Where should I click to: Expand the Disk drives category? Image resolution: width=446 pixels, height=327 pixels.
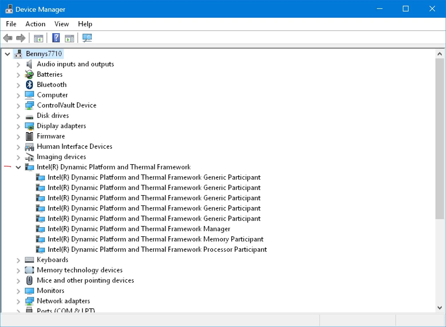coord(18,116)
